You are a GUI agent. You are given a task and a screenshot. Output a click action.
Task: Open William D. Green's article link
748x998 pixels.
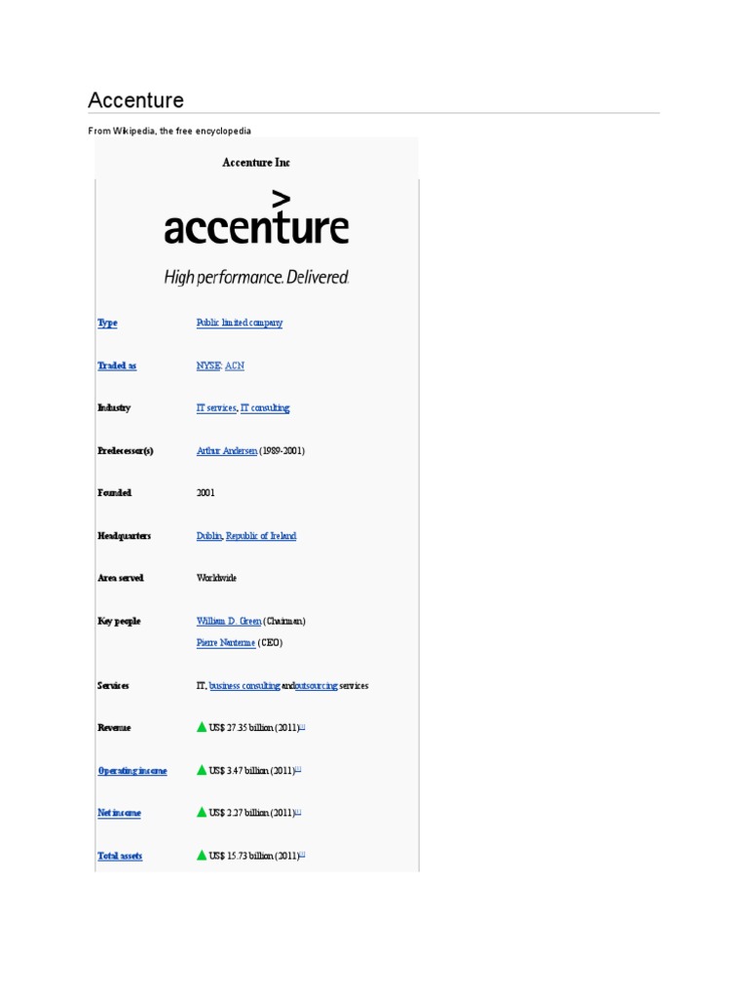tap(229, 621)
